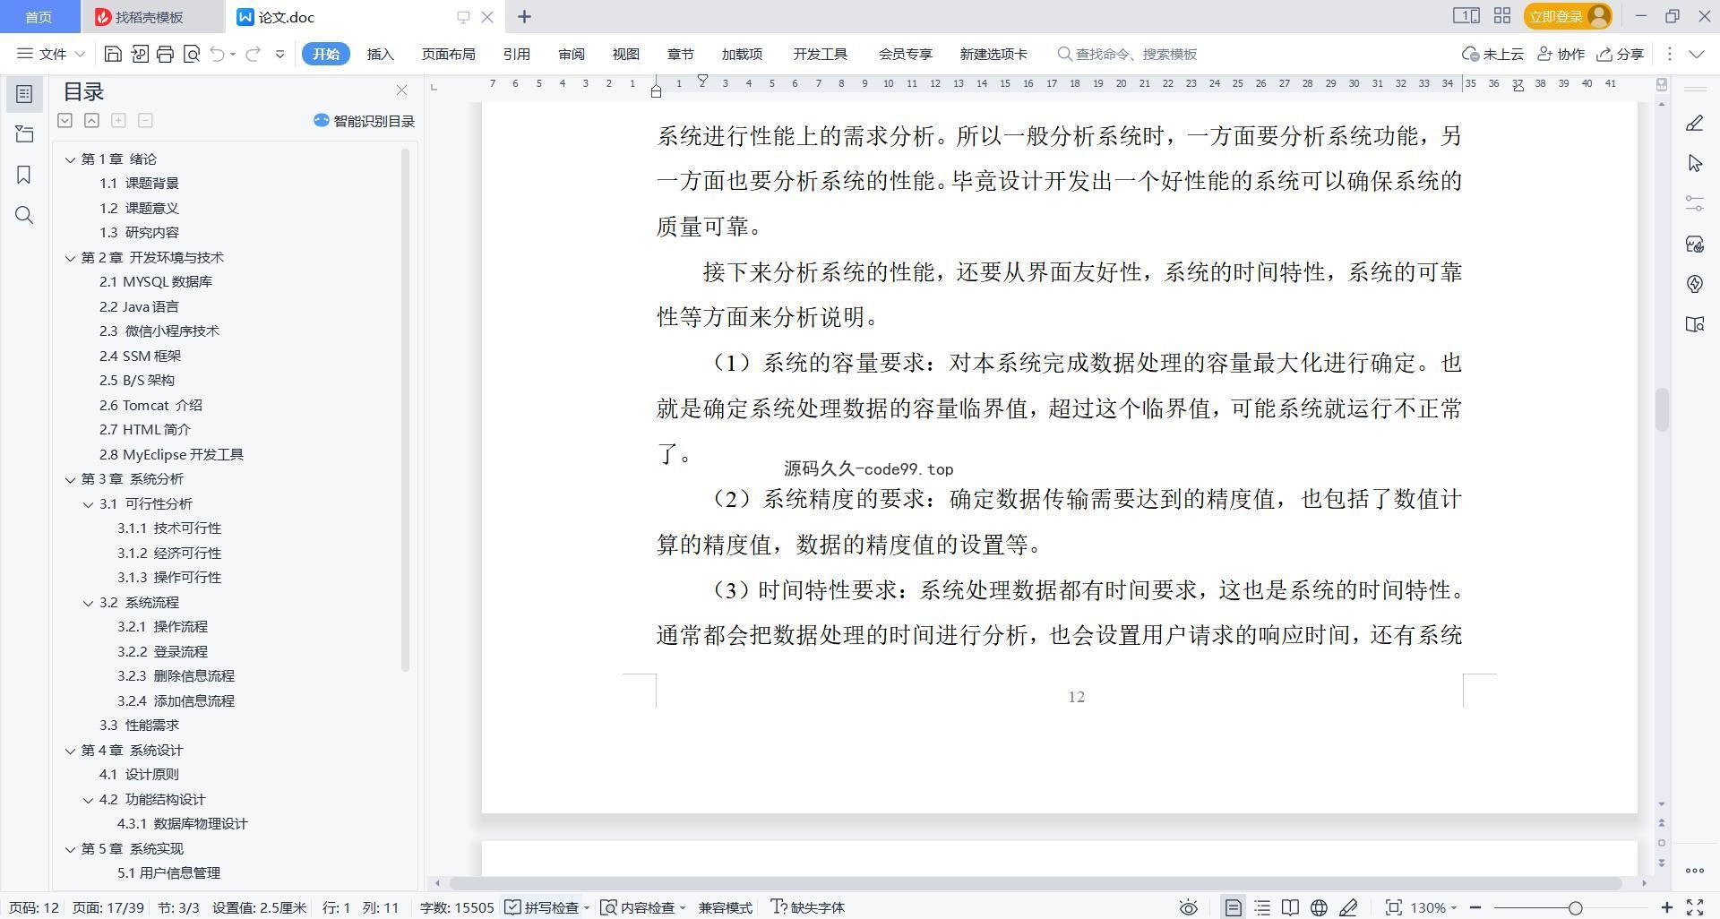
Task: Collapse 第 2 章 开发环境与技术 node
Action: point(70,258)
